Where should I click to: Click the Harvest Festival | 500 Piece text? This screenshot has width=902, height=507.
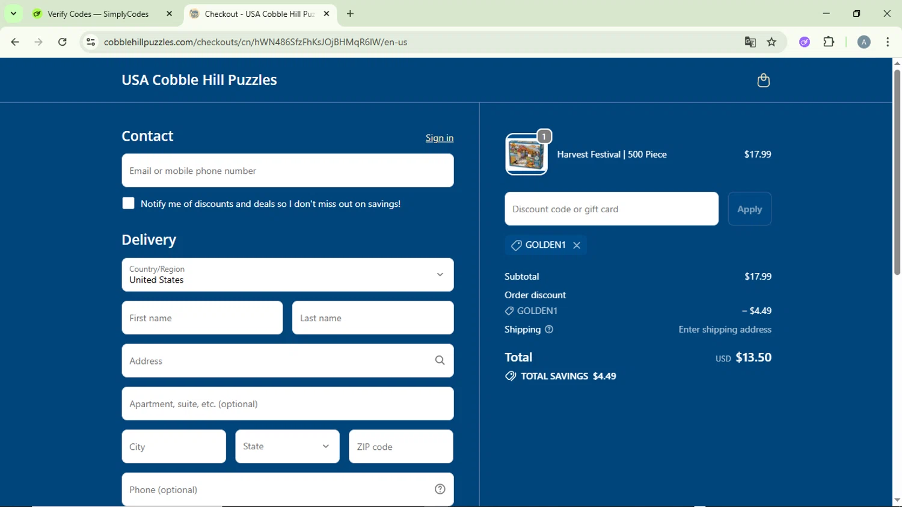coord(612,155)
